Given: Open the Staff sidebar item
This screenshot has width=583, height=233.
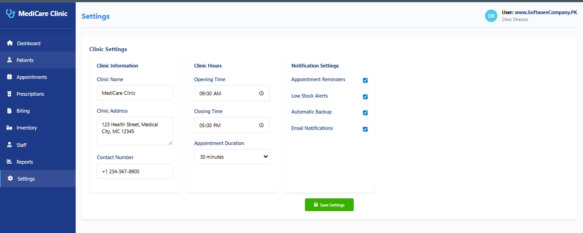Looking at the screenshot, I should (x=38, y=145).
